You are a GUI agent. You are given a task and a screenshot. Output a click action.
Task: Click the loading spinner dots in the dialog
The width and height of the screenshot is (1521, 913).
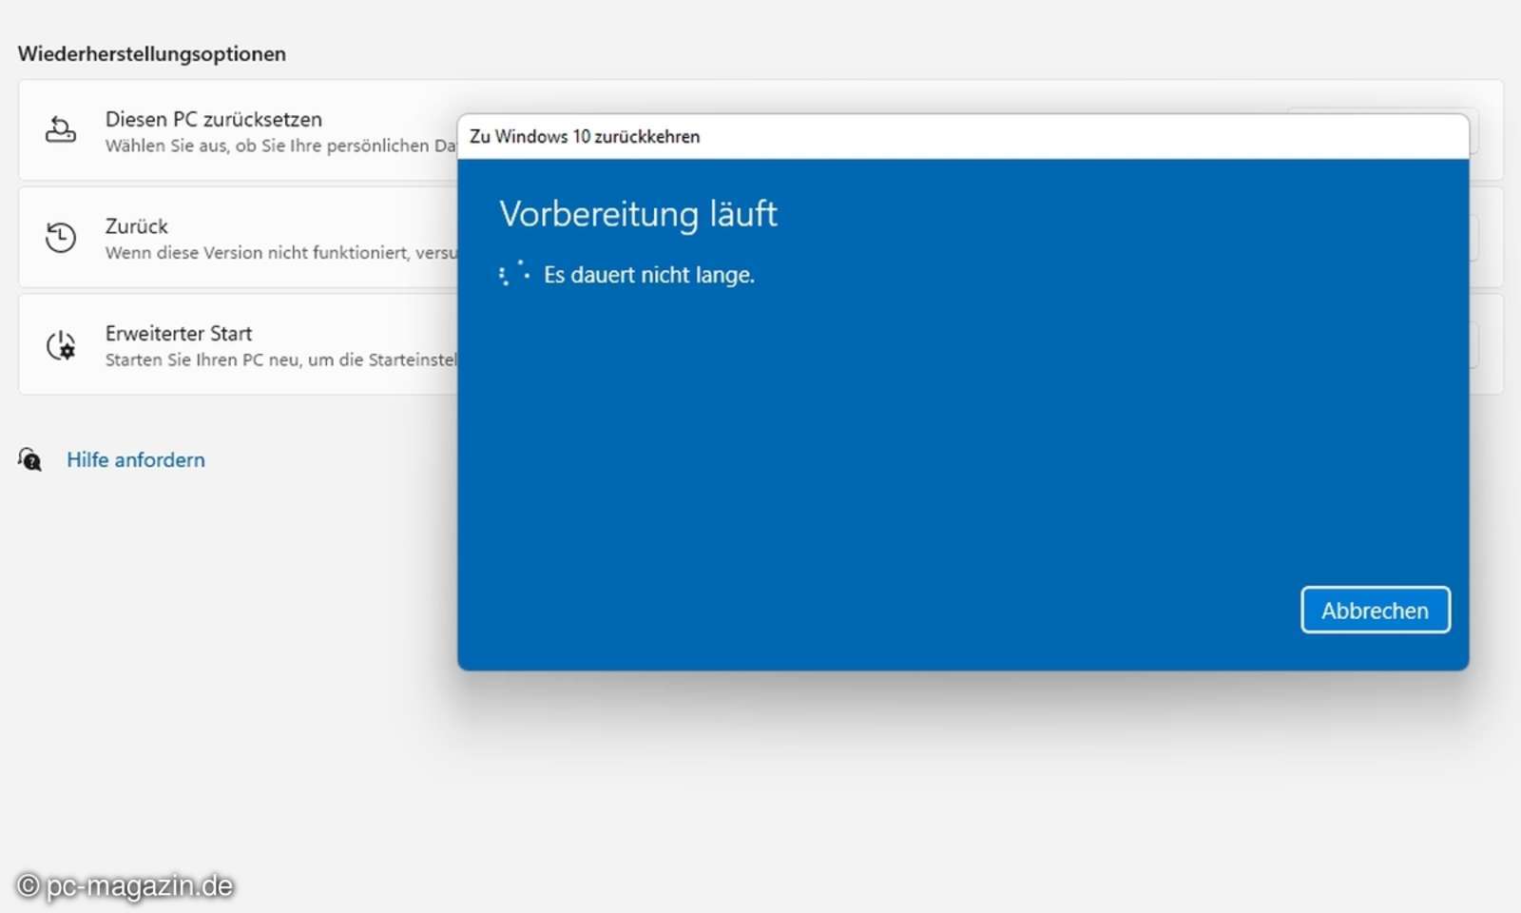[x=515, y=273]
